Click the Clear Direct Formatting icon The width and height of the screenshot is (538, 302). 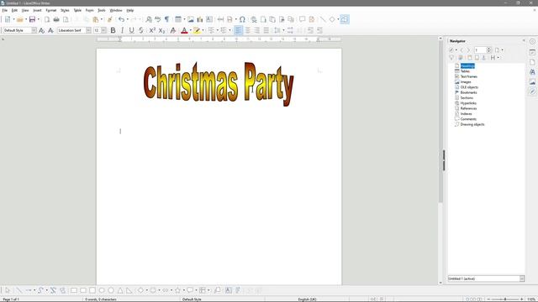point(173,30)
